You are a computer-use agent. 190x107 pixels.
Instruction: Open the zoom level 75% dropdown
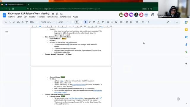click(x=34, y=22)
